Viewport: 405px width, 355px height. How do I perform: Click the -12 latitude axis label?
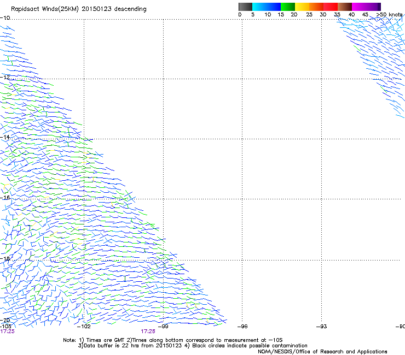click(x=5, y=77)
